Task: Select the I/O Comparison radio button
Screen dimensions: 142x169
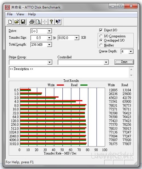Action: pos(101,36)
